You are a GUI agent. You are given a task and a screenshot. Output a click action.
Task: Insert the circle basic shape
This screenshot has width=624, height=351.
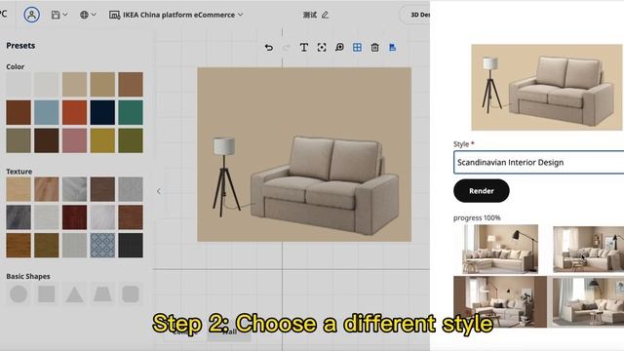pyautogui.click(x=19, y=294)
